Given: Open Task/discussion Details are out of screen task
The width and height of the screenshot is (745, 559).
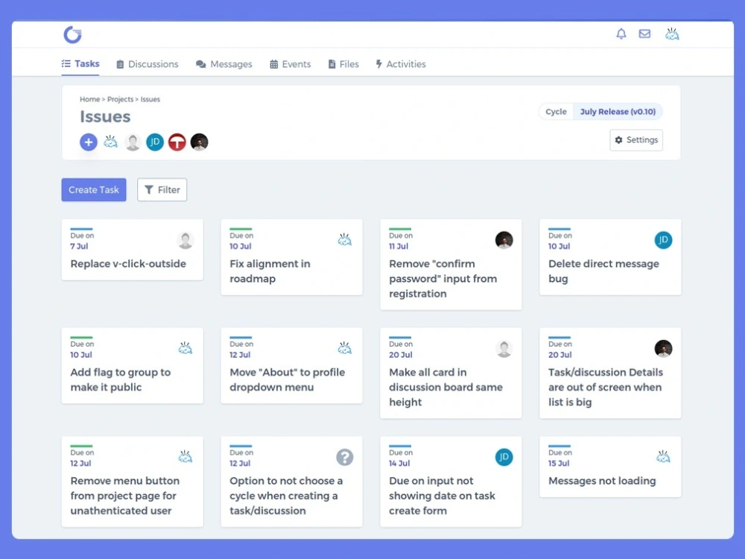Looking at the screenshot, I should click(x=605, y=387).
